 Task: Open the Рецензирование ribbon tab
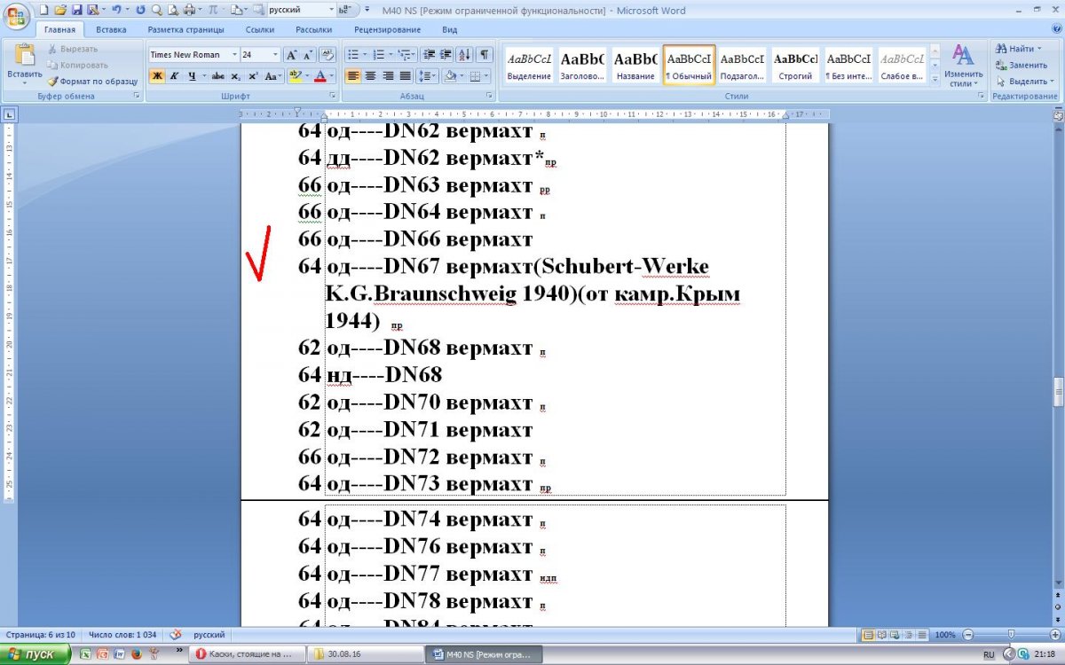click(x=387, y=29)
